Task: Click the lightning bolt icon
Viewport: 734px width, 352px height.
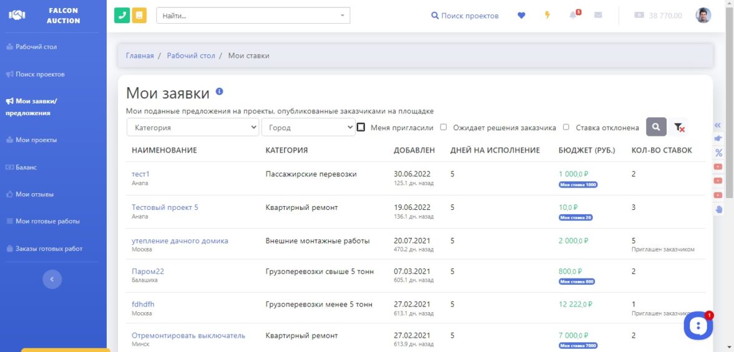Action: 547,16
